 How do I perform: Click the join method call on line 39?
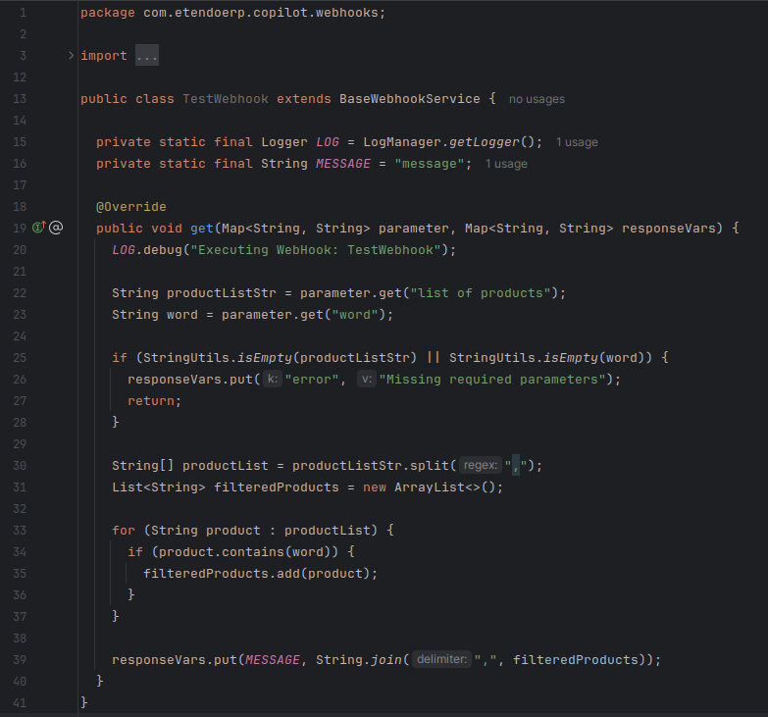(x=385, y=660)
